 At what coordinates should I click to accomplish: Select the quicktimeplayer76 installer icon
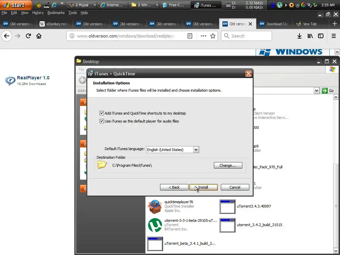tap(155, 207)
